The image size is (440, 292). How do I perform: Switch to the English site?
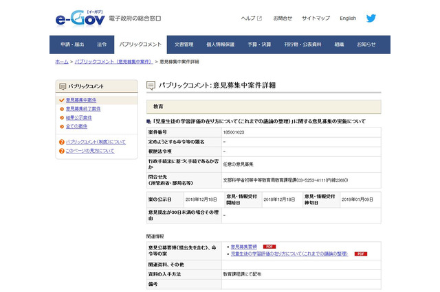348,19
